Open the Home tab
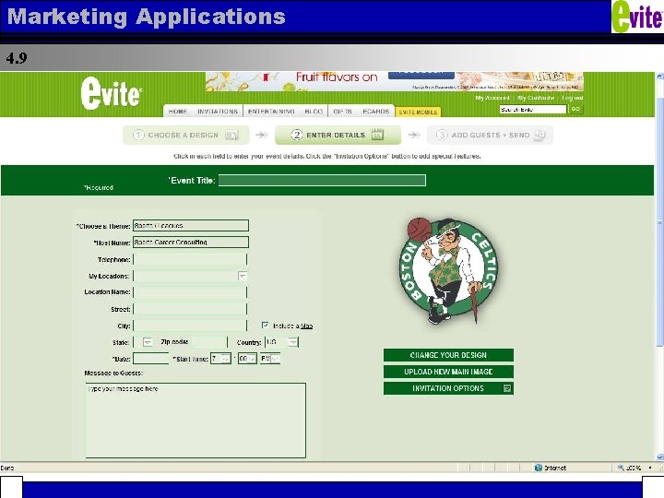Viewport: 664px width, 498px height. pos(178,111)
